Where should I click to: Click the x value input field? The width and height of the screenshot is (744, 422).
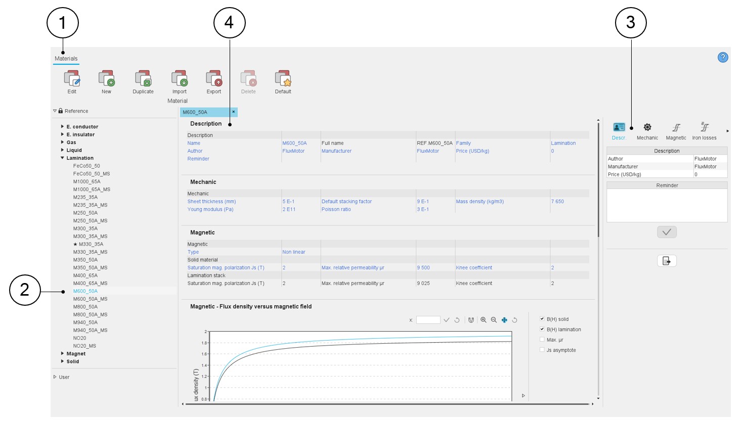(x=428, y=320)
